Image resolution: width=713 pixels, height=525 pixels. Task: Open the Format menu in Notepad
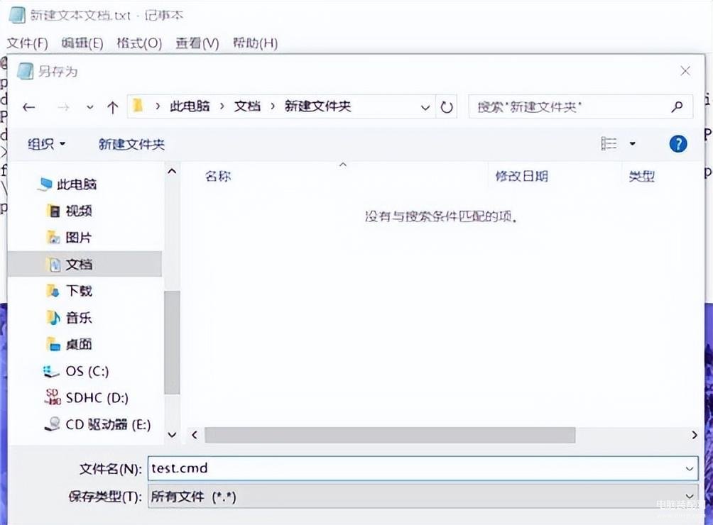(x=139, y=43)
